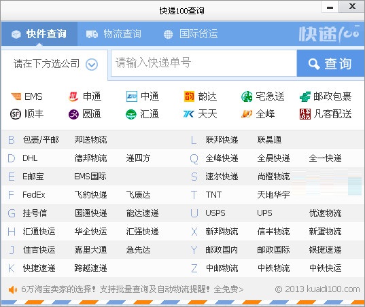The width and height of the screenshot is (365, 307).
Task: Open the company selector dropdown arrow
Action: tap(92, 65)
